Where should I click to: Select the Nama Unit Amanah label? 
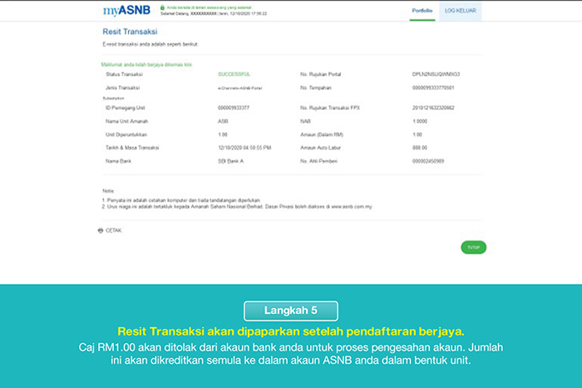(126, 122)
